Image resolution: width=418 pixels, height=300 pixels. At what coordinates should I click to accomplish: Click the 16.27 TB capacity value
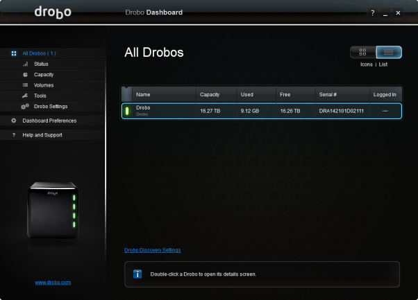pyautogui.click(x=210, y=111)
